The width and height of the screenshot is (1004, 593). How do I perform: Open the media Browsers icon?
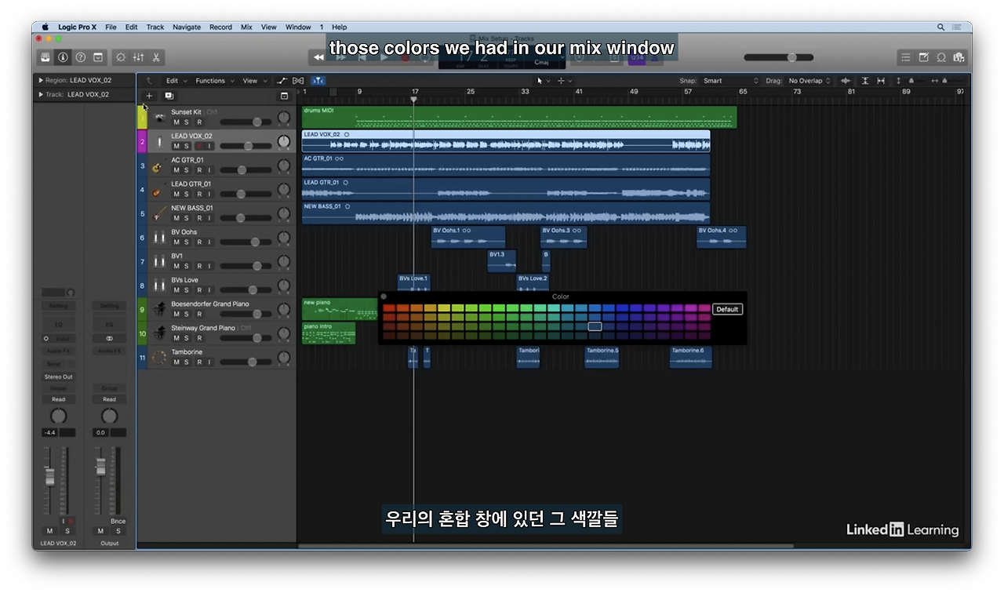[x=958, y=57]
